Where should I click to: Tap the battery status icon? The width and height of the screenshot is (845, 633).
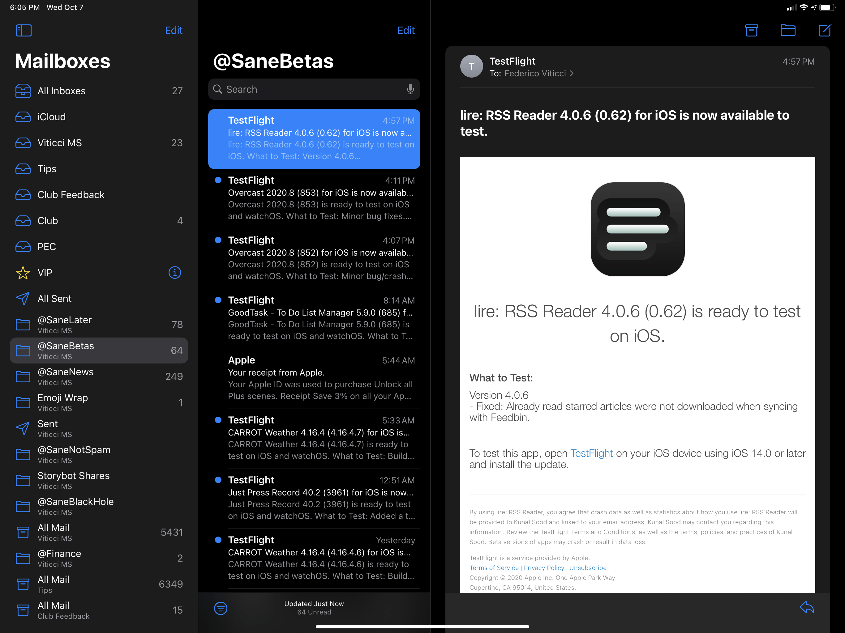click(x=827, y=7)
